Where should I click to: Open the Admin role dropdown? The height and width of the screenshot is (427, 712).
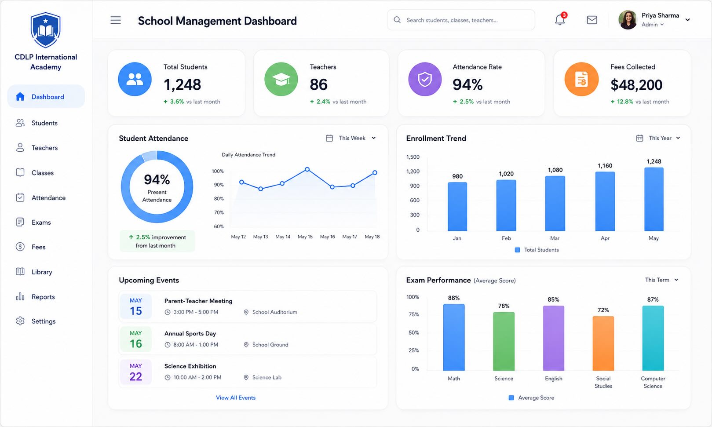tap(653, 25)
